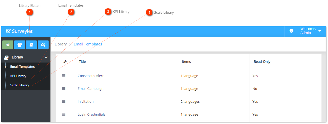This screenshot has width=328, height=124.
Task: Click the Title column header
Action: point(82,62)
